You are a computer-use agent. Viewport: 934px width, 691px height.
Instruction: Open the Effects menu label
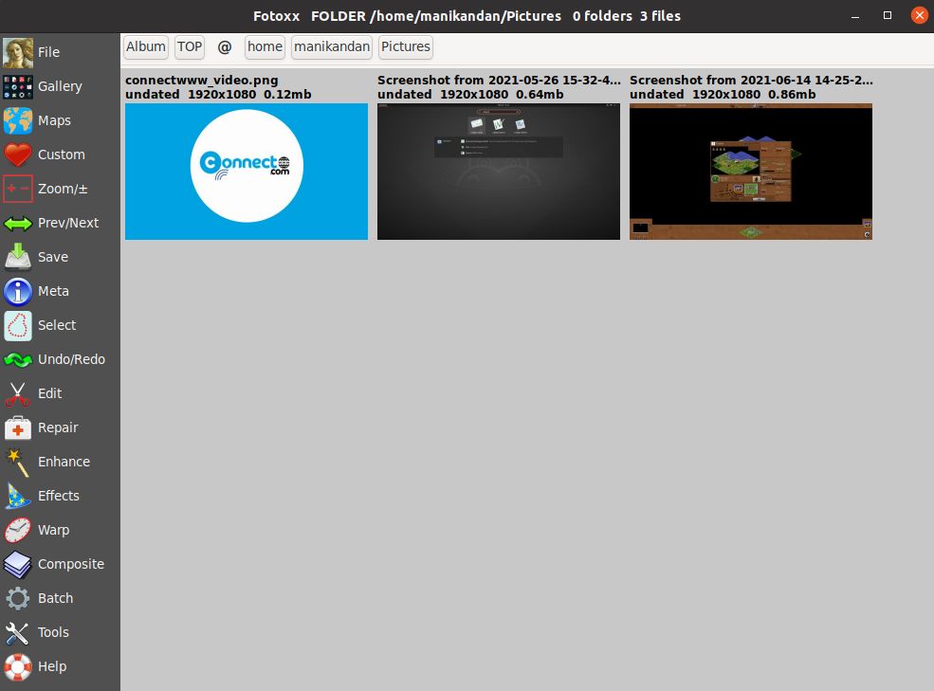click(x=59, y=496)
